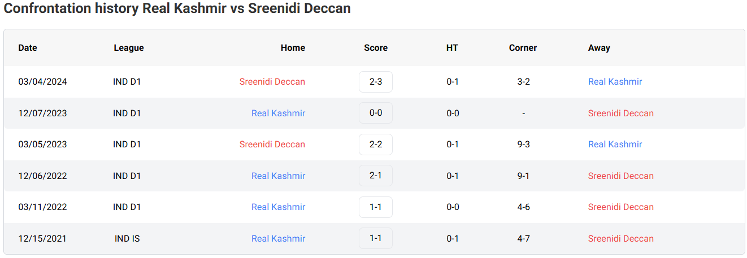Screen dimensions: 747x258
Task: Select the League column header
Action: [129, 48]
